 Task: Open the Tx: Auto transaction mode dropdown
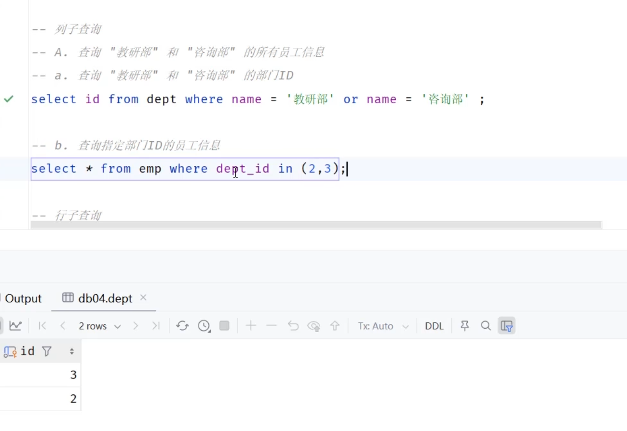tap(383, 326)
